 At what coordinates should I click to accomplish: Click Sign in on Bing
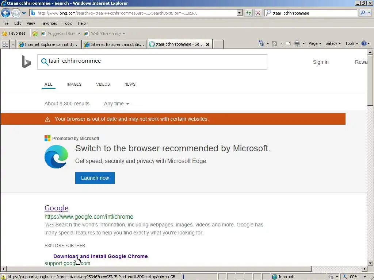tap(321, 62)
